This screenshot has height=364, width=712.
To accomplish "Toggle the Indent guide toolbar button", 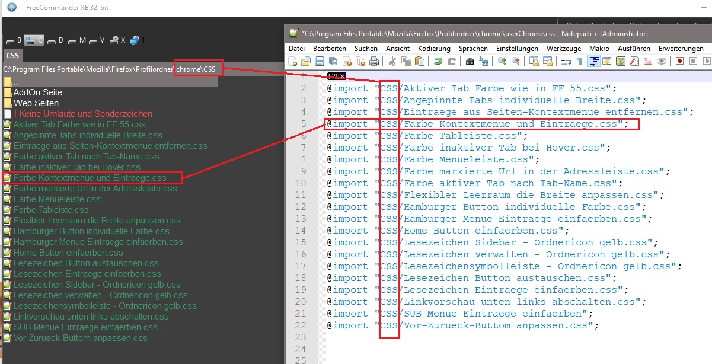I will [593, 61].
